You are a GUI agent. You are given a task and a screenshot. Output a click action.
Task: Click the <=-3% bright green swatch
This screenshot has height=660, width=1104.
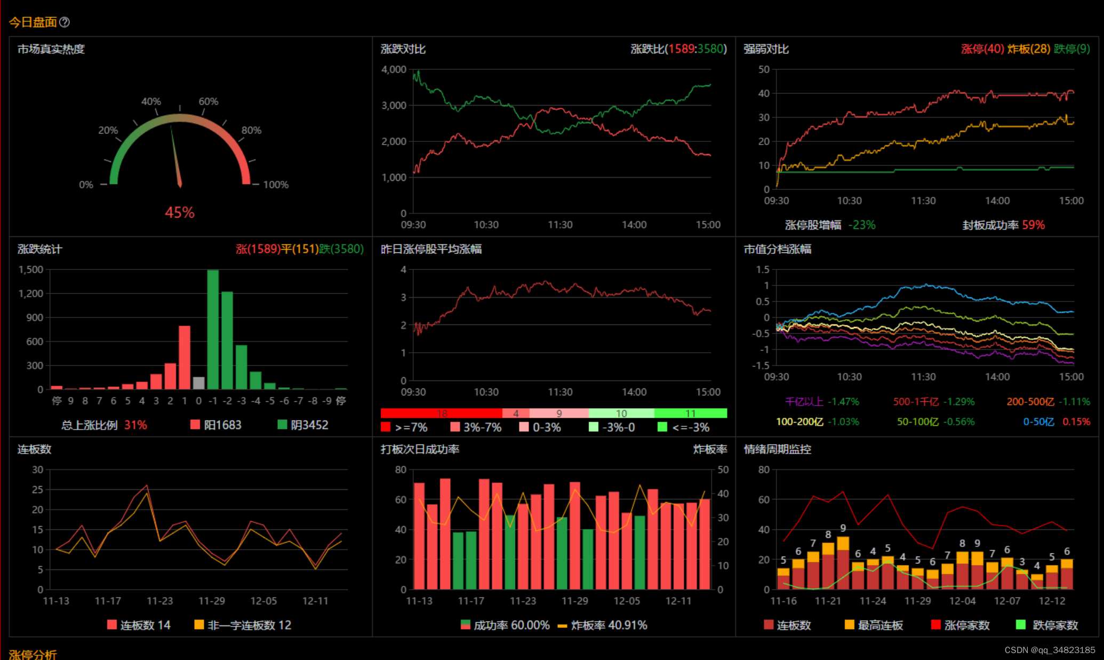click(662, 427)
